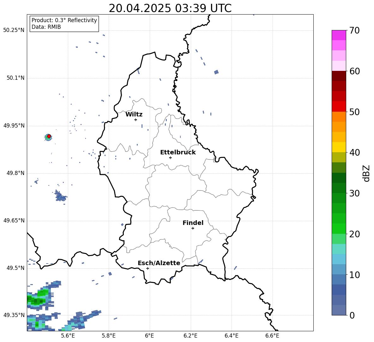The image size is (374, 342).
Task: Click the colorbar label 70
Action: (354, 31)
